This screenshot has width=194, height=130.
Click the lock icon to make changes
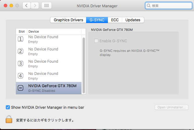(9, 120)
